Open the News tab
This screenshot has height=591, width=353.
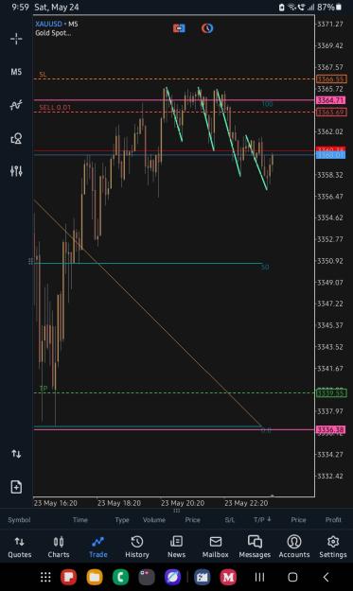(176, 548)
